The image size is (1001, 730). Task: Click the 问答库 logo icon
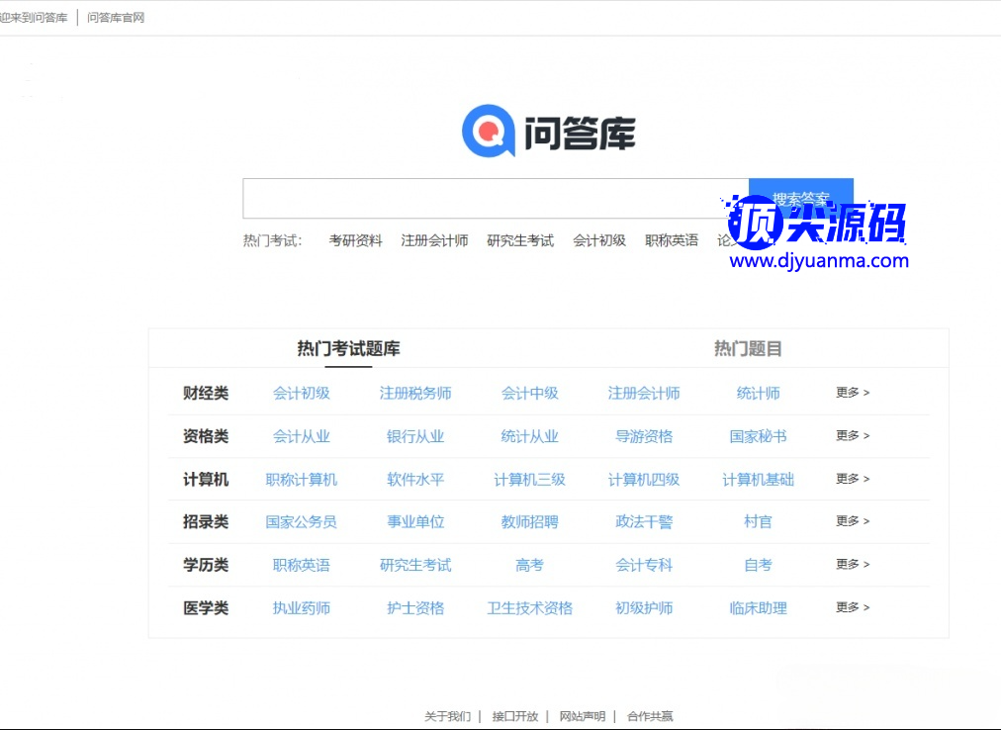tap(489, 132)
